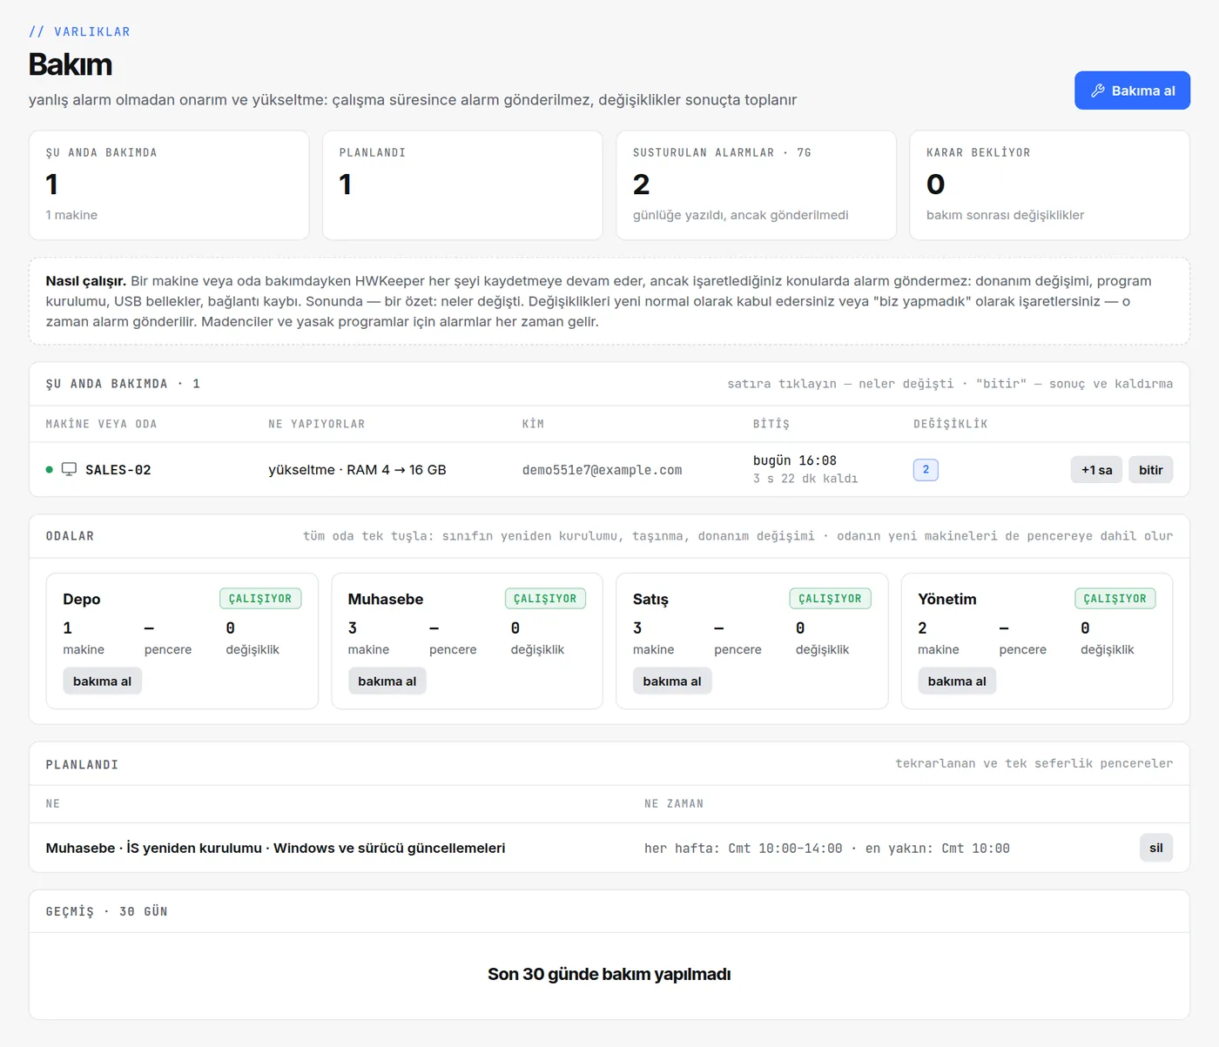Click the DEĞİŞİKLİK column header
The height and width of the screenshot is (1047, 1219).
(x=951, y=424)
